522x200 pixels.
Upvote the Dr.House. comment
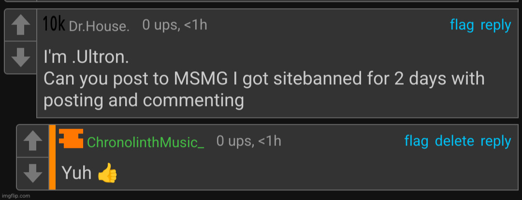pos(21,25)
